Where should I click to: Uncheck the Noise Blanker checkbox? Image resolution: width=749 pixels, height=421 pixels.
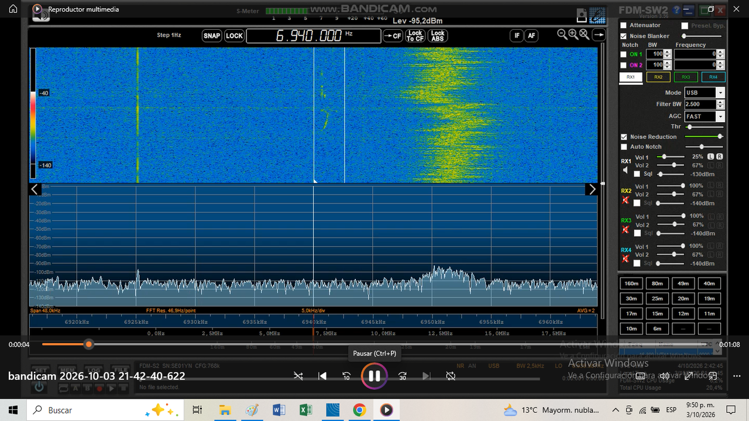[x=624, y=36]
